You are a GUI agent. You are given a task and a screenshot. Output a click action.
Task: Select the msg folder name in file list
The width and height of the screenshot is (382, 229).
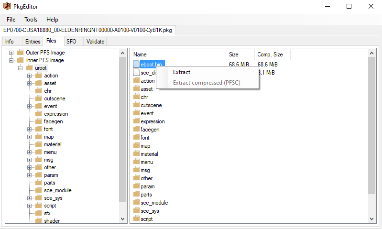coord(145,170)
